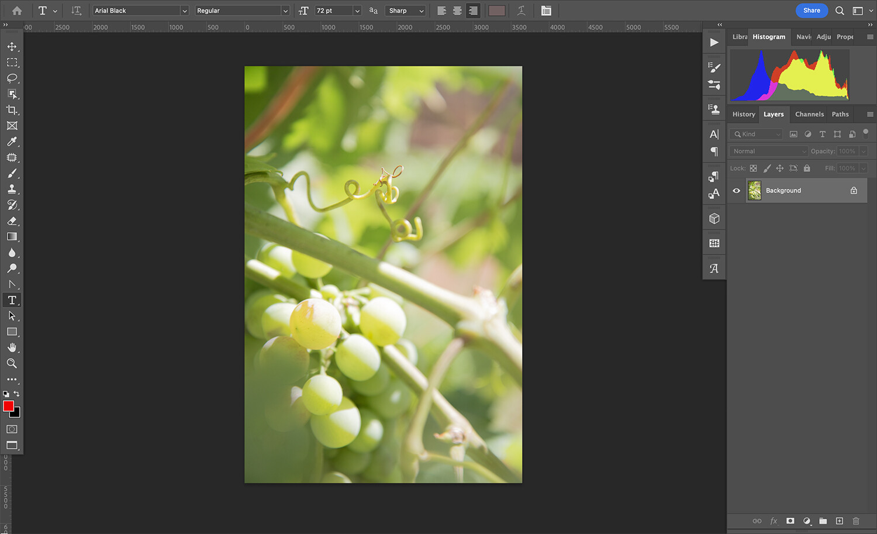The width and height of the screenshot is (877, 534).
Task: Enable center text alignment
Action: tap(457, 11)
